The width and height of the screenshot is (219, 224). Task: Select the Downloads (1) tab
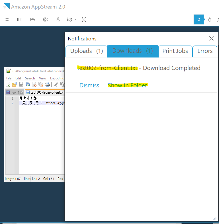133,51
